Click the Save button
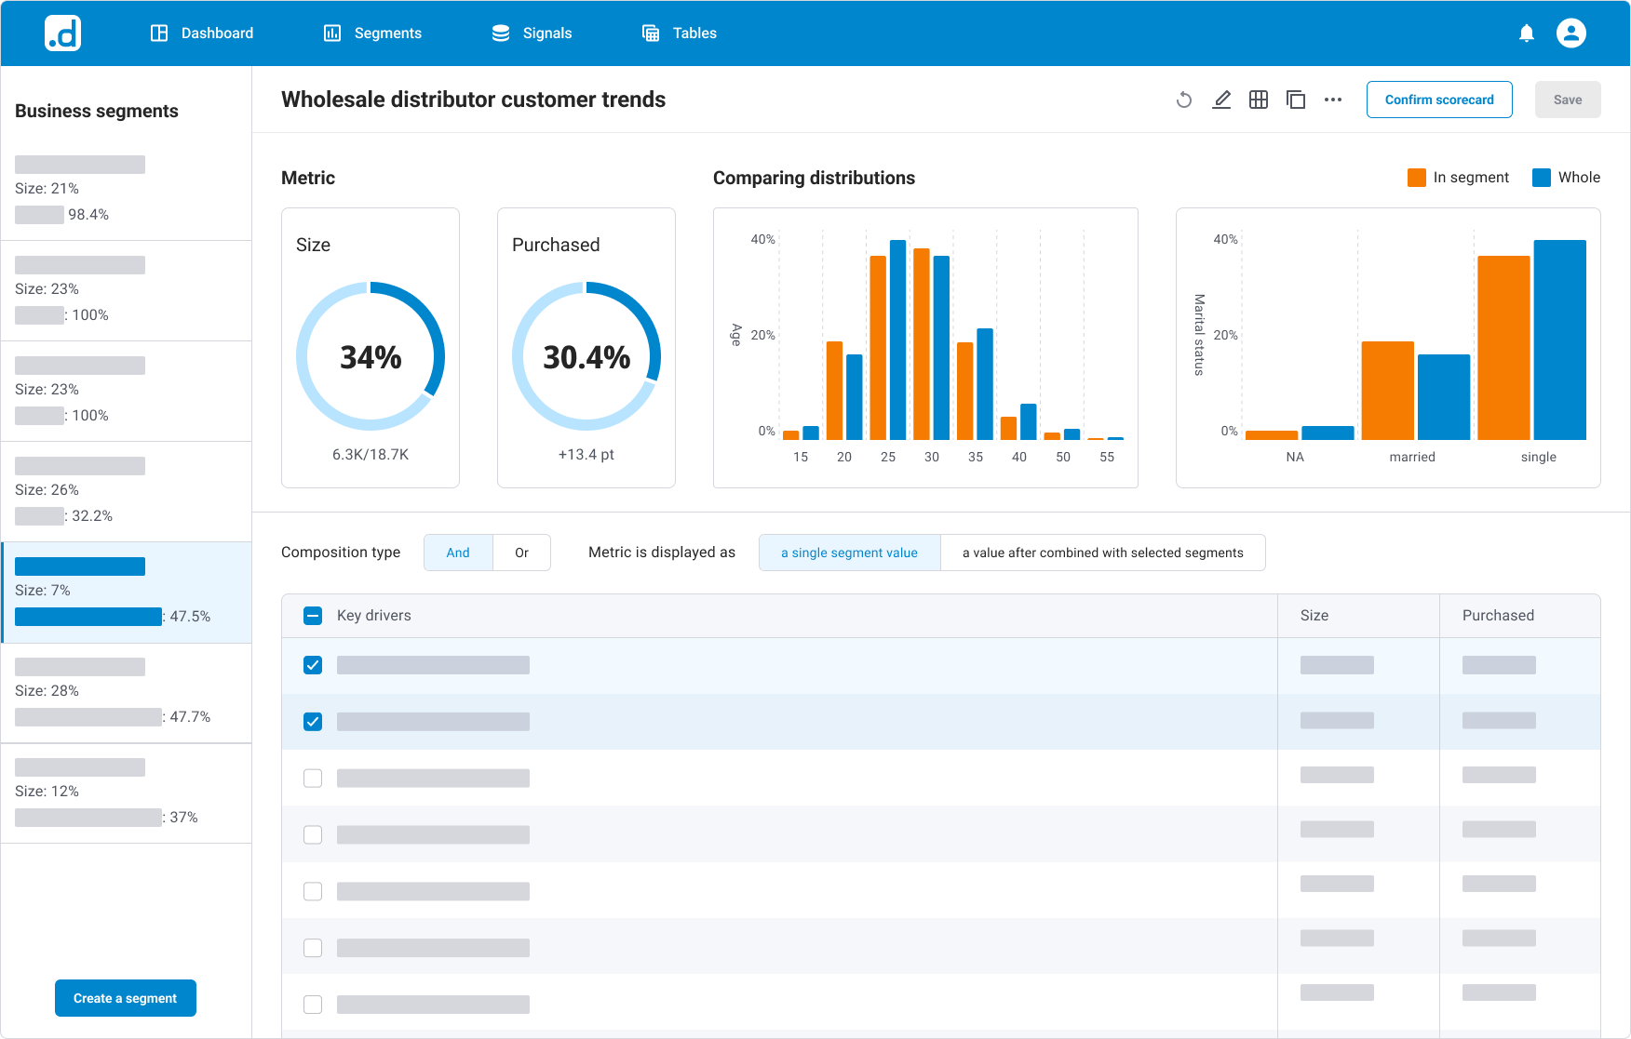Viewport: 1631px width, 1039px height. pos(1568,100)
